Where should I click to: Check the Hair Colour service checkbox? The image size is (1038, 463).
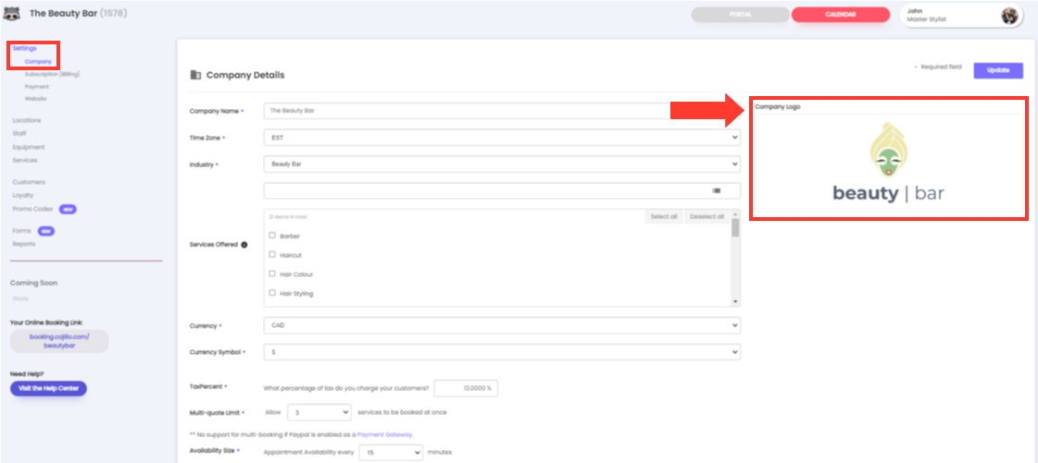272,274
